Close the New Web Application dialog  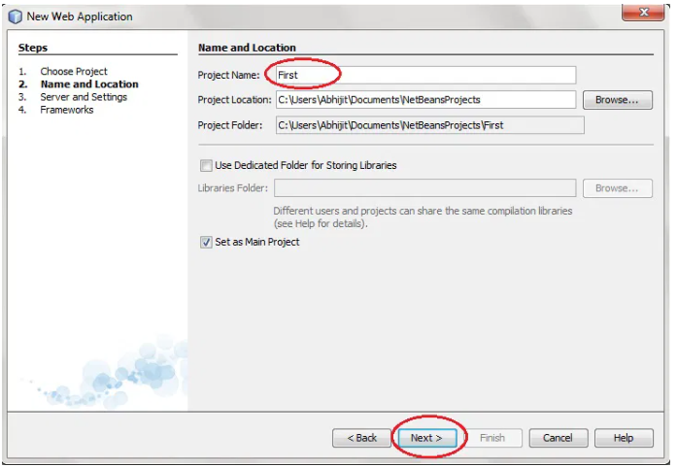click(x=641, y=15)
